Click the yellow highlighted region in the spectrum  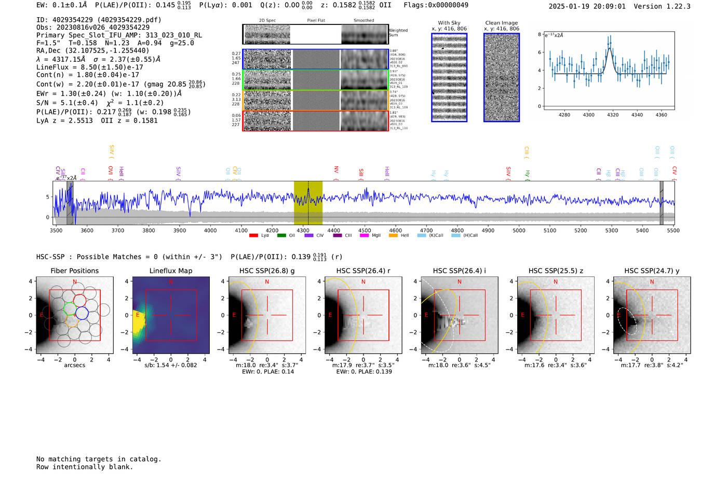308,203
